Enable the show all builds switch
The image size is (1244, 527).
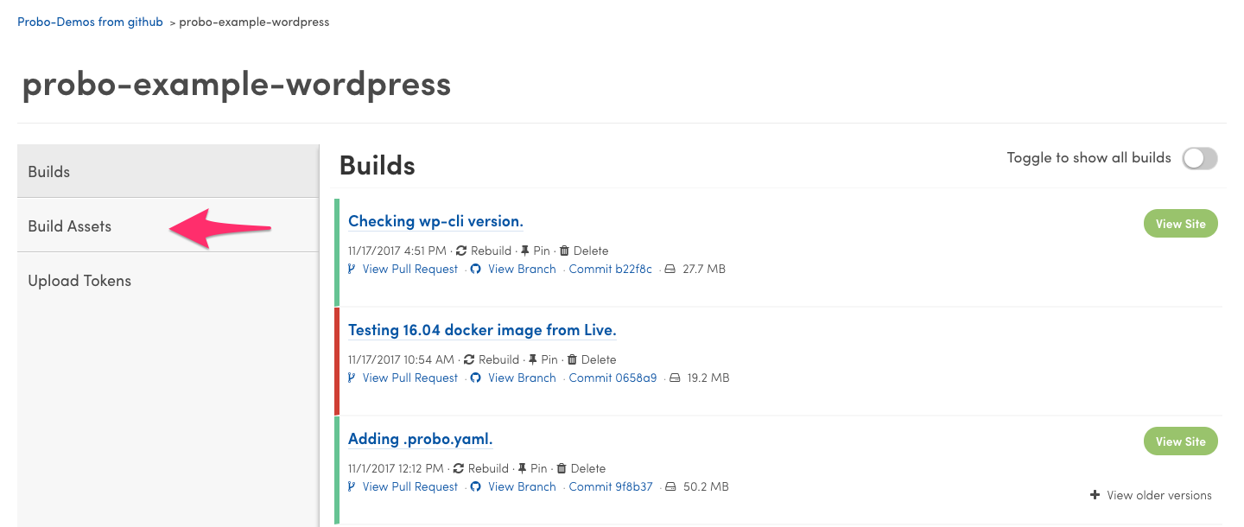click(x=1200, y=158)
